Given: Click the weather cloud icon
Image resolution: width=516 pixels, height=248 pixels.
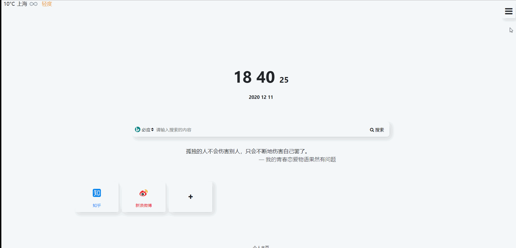Looking at the screenshot, I should point(34,4).
